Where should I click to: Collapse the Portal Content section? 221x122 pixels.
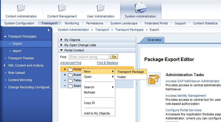[61, 50]
